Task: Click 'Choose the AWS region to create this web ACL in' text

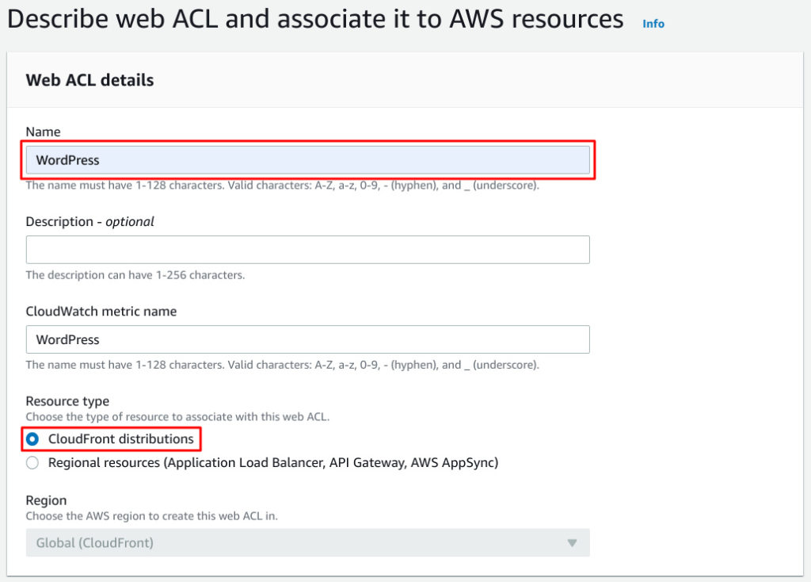Action: [151, 516]
